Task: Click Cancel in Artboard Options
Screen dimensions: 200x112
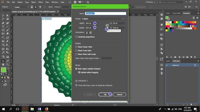Action: tap(119, 95)
